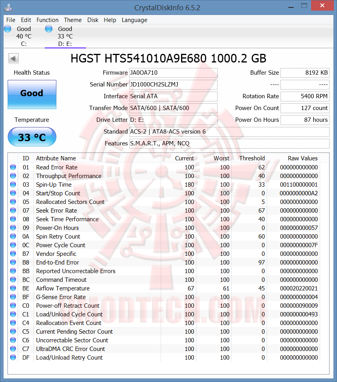Click status orb for Seek Error Rate

13,210
